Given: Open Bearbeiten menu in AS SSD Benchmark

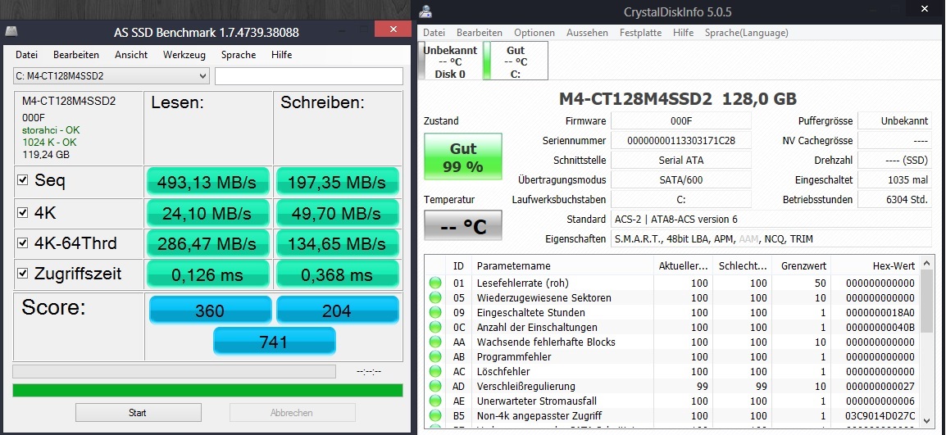Looking at the screenshot, I should 76,55.
